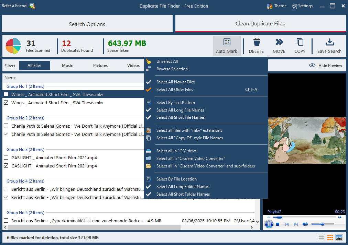348x245 pixels.
Task: Open the Settings
Action: [302, 6]
